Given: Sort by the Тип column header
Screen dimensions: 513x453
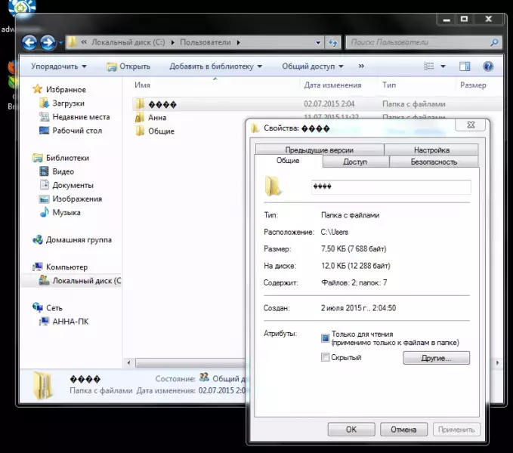Looking at the screenshot, I should click(389, 85).
